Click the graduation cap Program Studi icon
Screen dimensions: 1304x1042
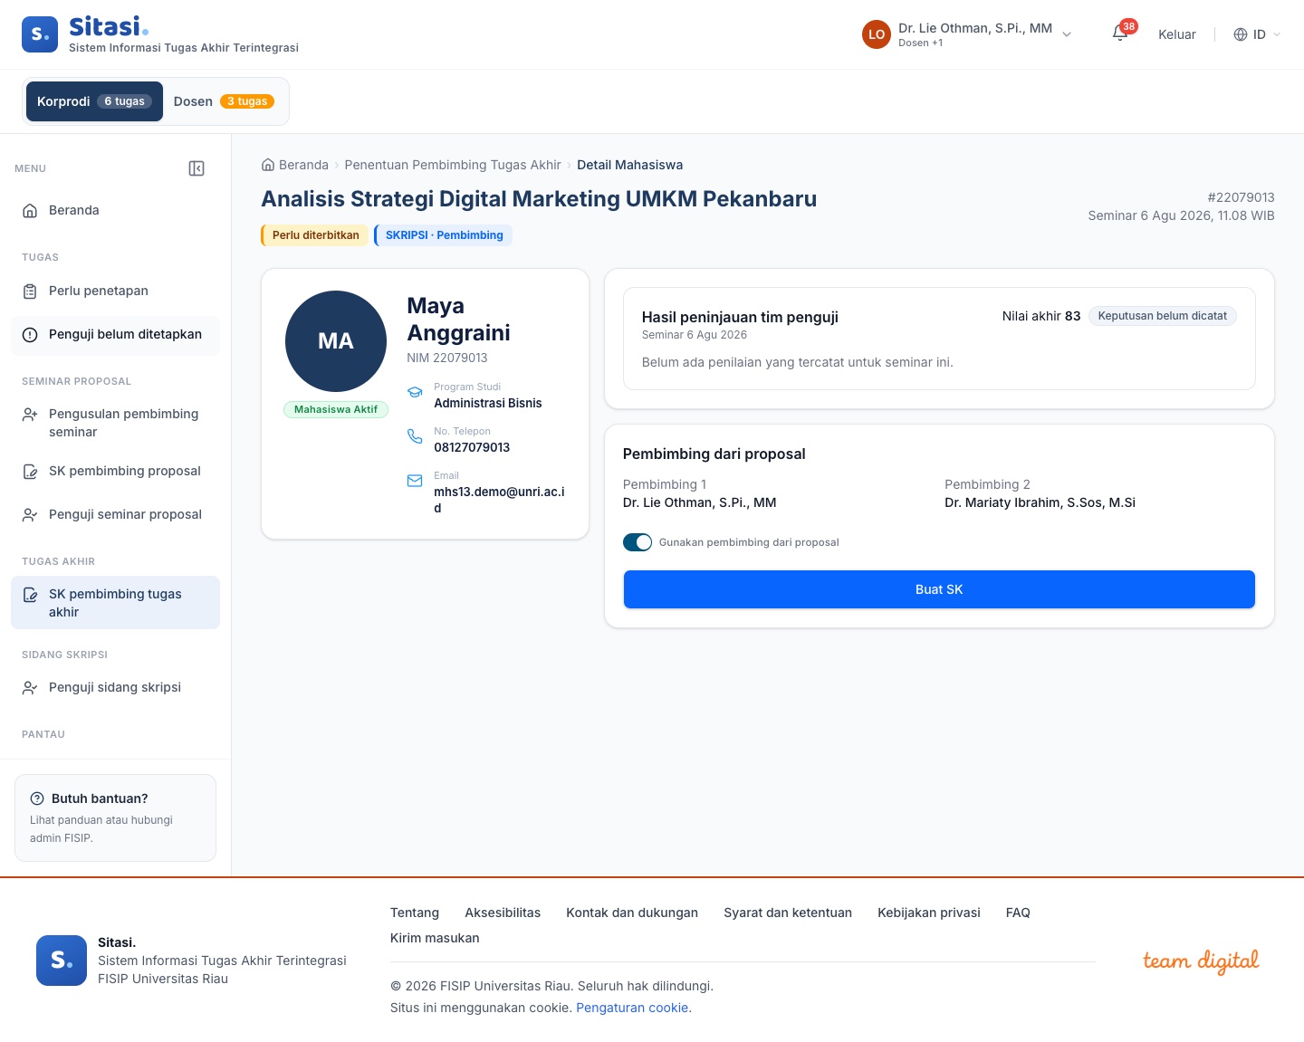(415, 392)
